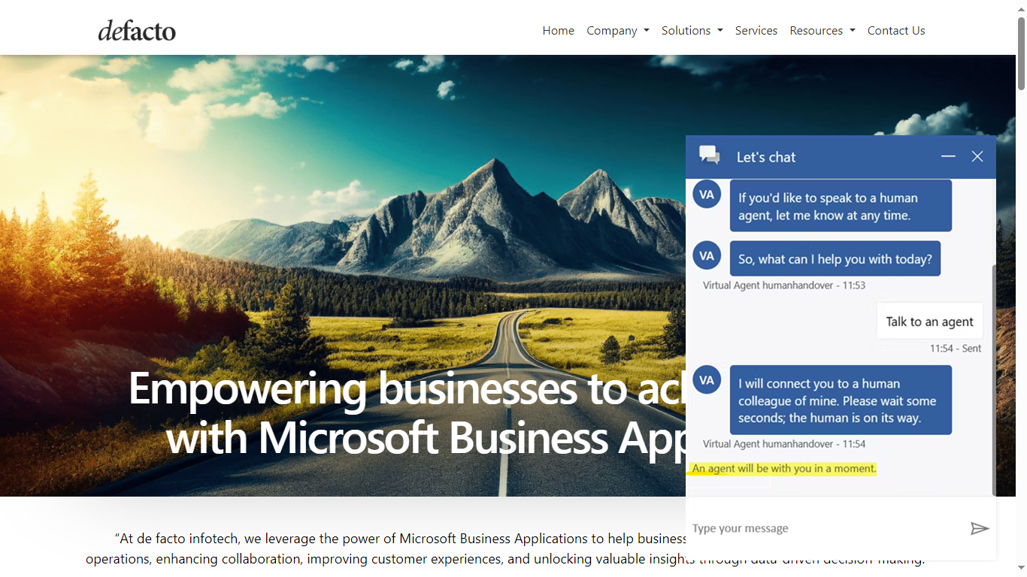Open the Solutions dropdown menu
The image size is (1027, 577).
pos(692,31)
